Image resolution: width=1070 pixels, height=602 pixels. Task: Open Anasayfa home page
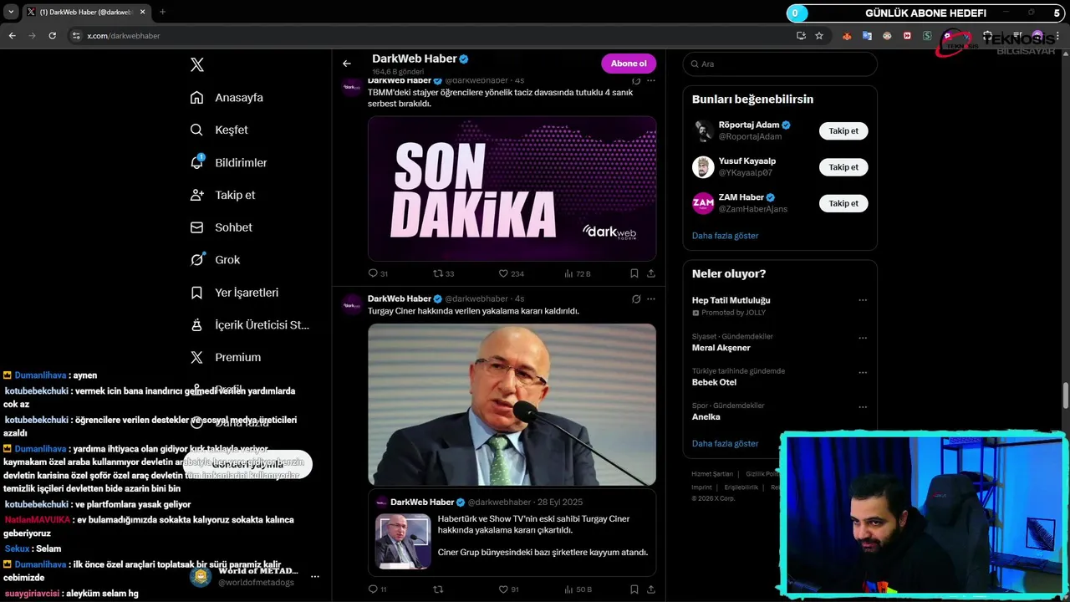(x=227, y=98)
